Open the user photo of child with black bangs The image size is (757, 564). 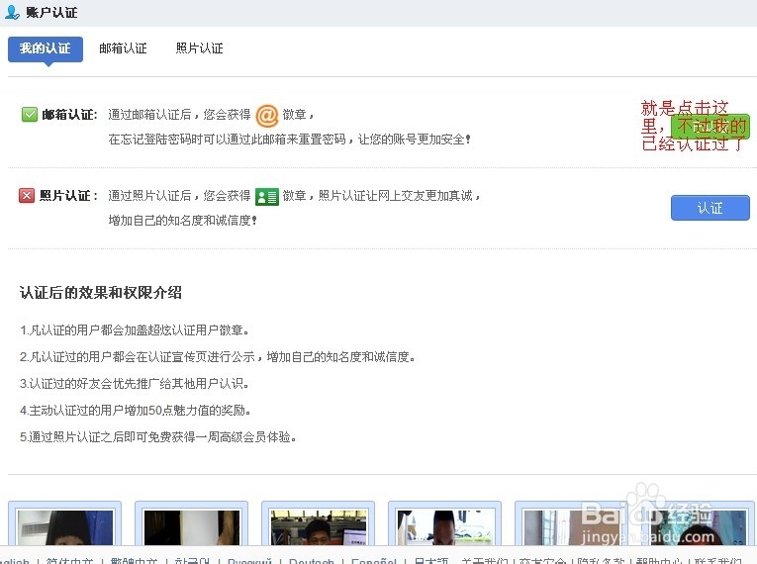pos(65,527)
